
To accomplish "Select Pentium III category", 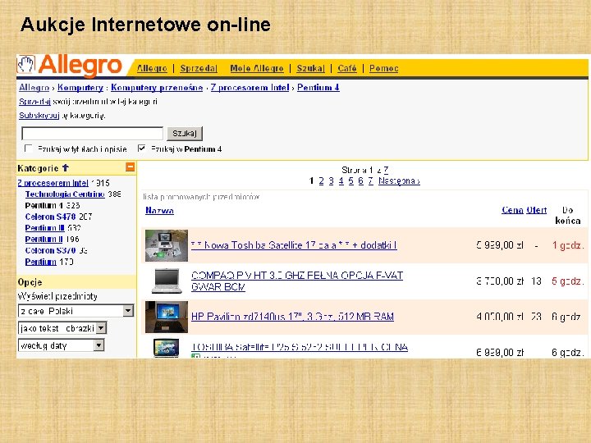I will [x=45, y=228].
